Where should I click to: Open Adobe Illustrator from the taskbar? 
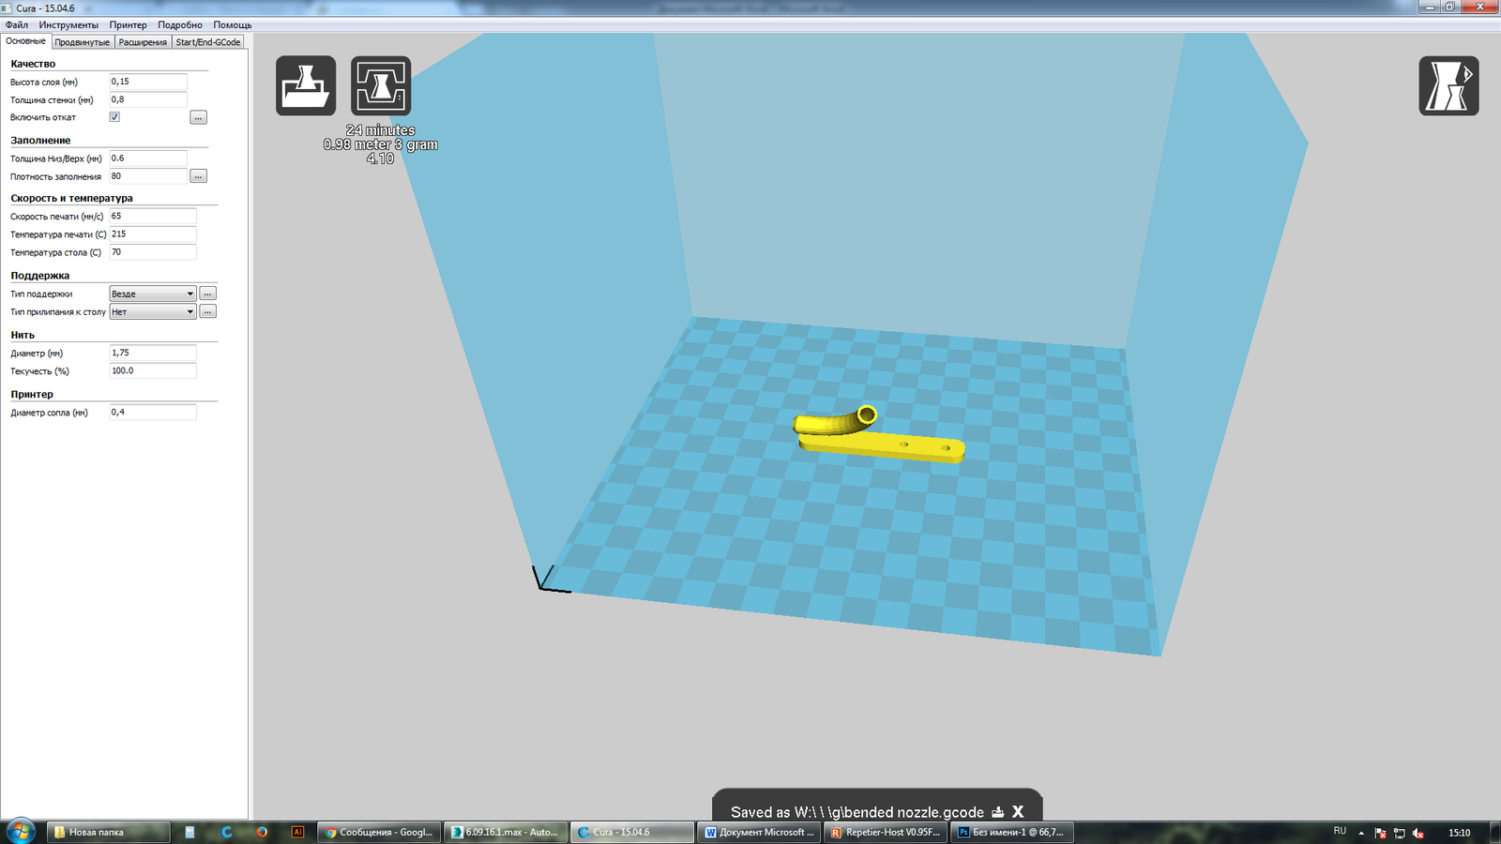point(297,832)
